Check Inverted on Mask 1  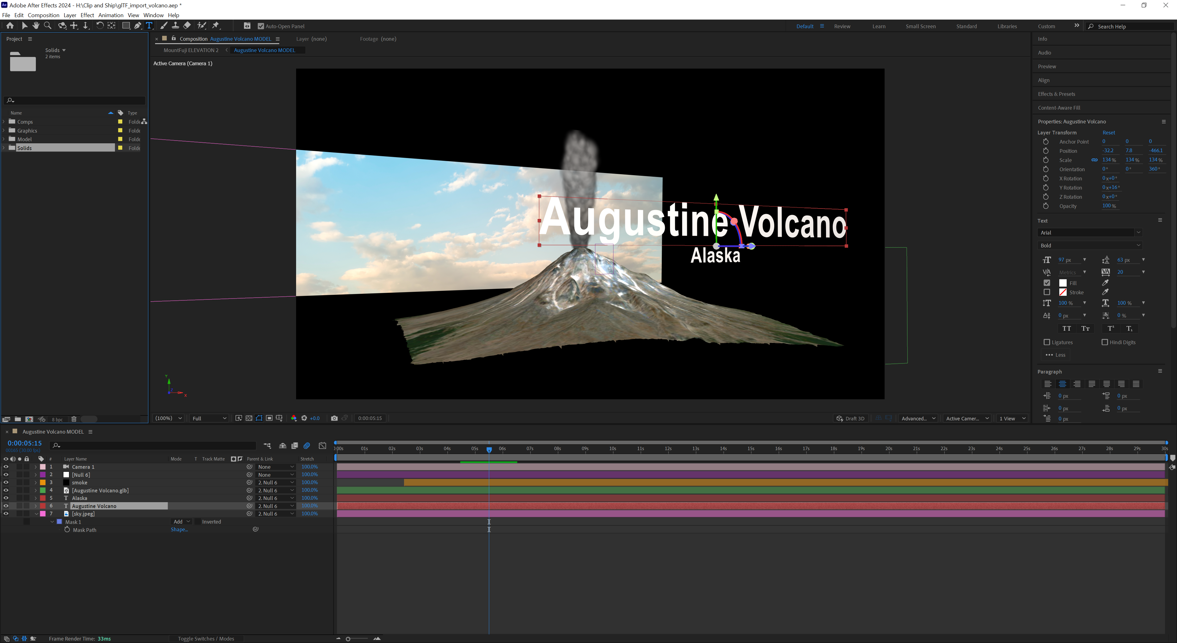(197, 522)
